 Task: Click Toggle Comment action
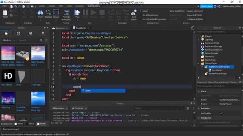[x=195, y=11]
